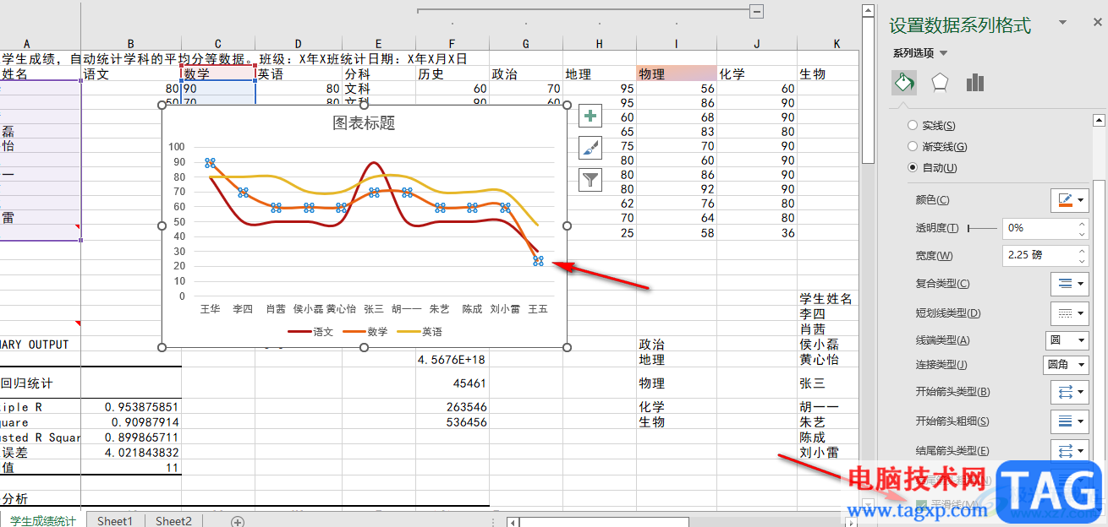This screenshot has width=1108, height=527.
Task: Open 短划线类型 dropdown
Action: (1069, 313)
